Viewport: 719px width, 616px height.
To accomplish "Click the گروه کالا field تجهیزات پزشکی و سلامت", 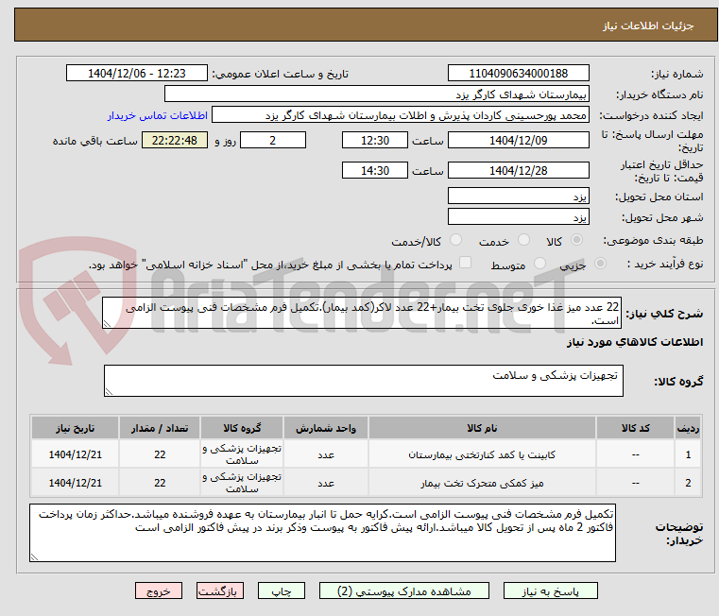I will click(363, 381).
